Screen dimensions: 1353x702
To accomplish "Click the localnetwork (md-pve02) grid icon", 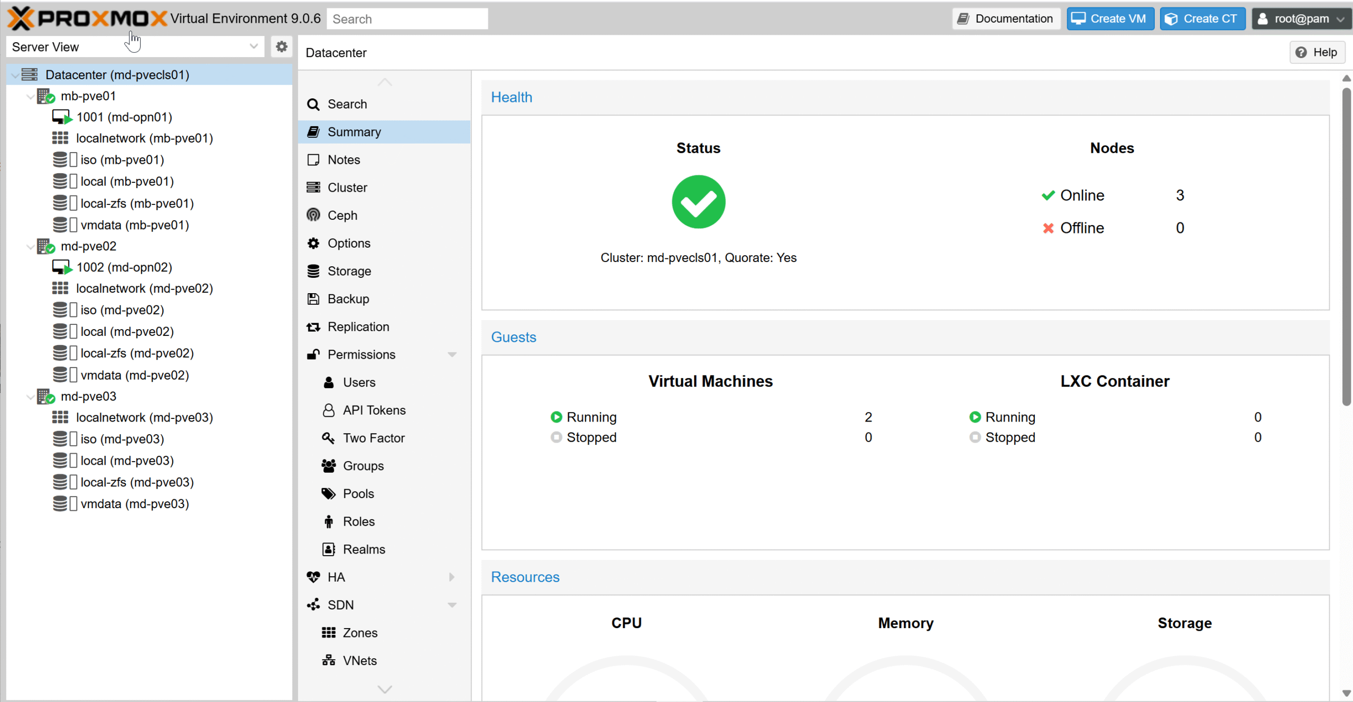I will tap(60, 288).
